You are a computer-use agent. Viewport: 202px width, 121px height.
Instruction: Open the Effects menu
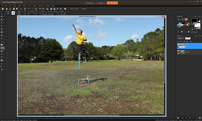point(25,6)
